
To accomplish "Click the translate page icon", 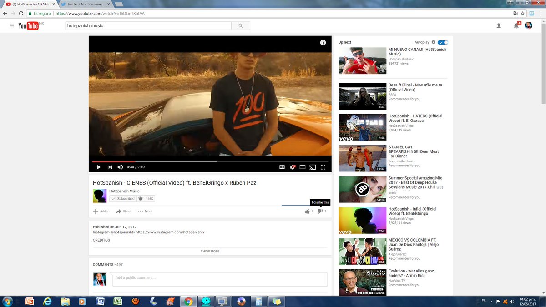I will click(515, 14).
